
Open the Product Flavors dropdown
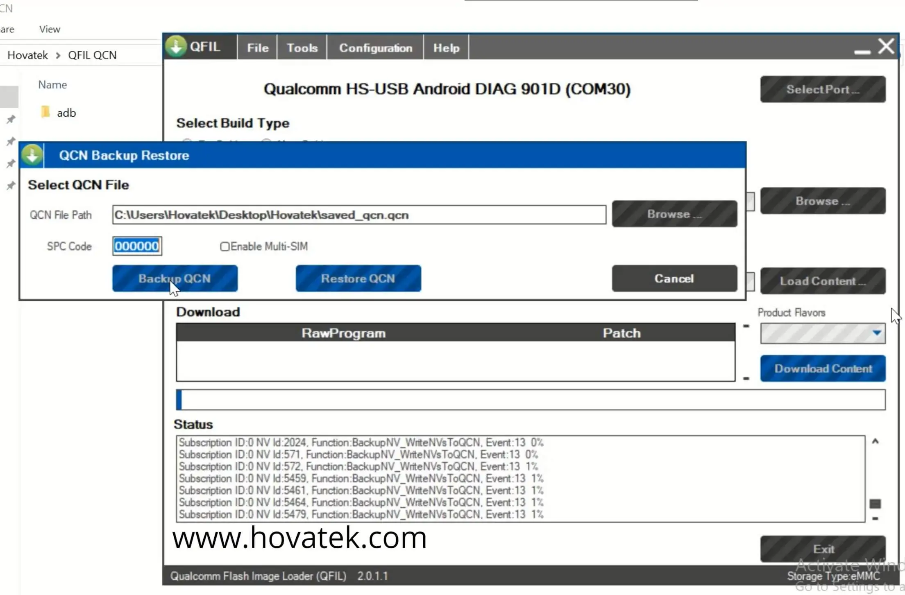pyautogui.click(x=877, y=333)
